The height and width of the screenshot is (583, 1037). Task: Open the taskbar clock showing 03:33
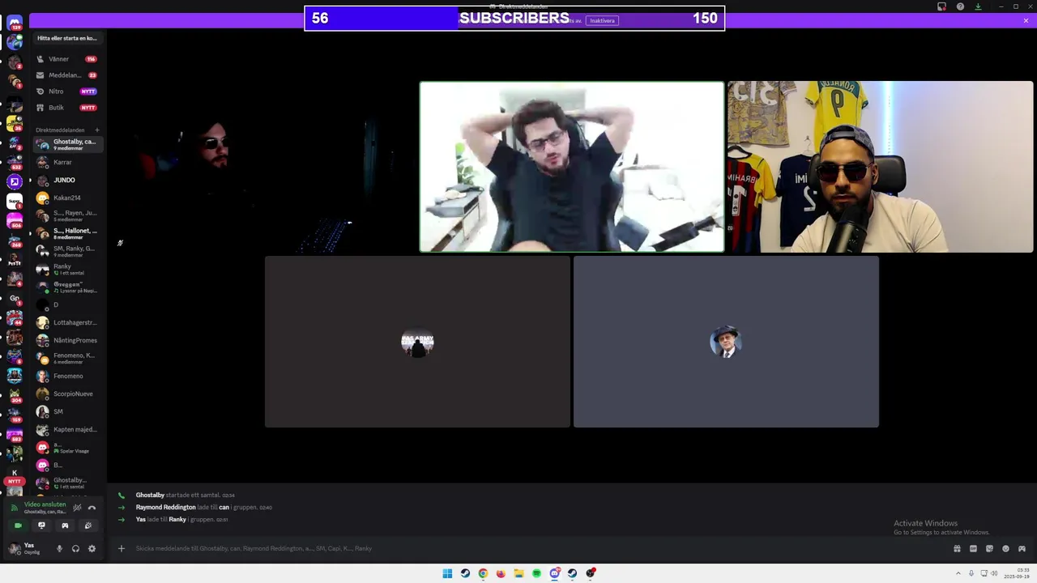click(1017, 573)
